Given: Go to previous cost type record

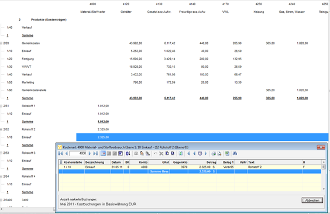Looking at the screenshot, I should [x=67, y=153].
